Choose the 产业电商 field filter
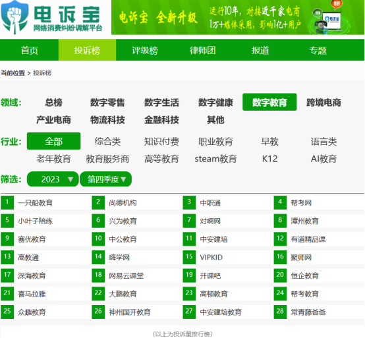365x338 pixels. (x=54, y=120)
